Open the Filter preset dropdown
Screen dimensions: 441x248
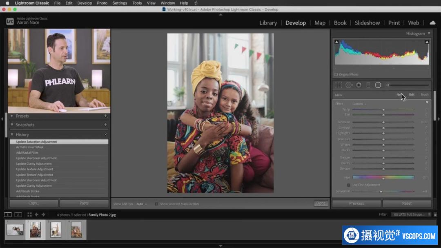click(411, 214)
